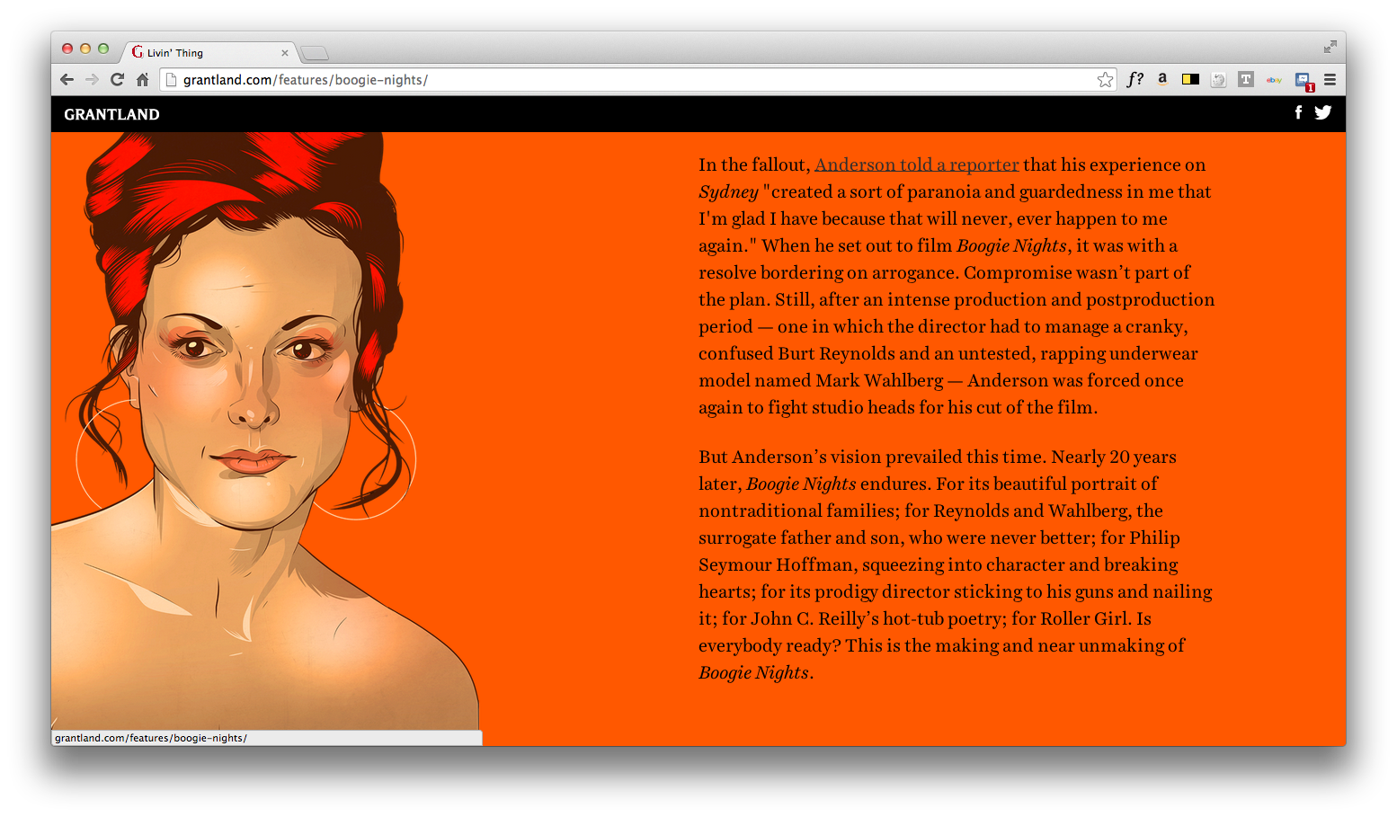Click the Amazon extension icon
The width and height of the screenshot is (1397, 817).
(x=1162, y=79)
